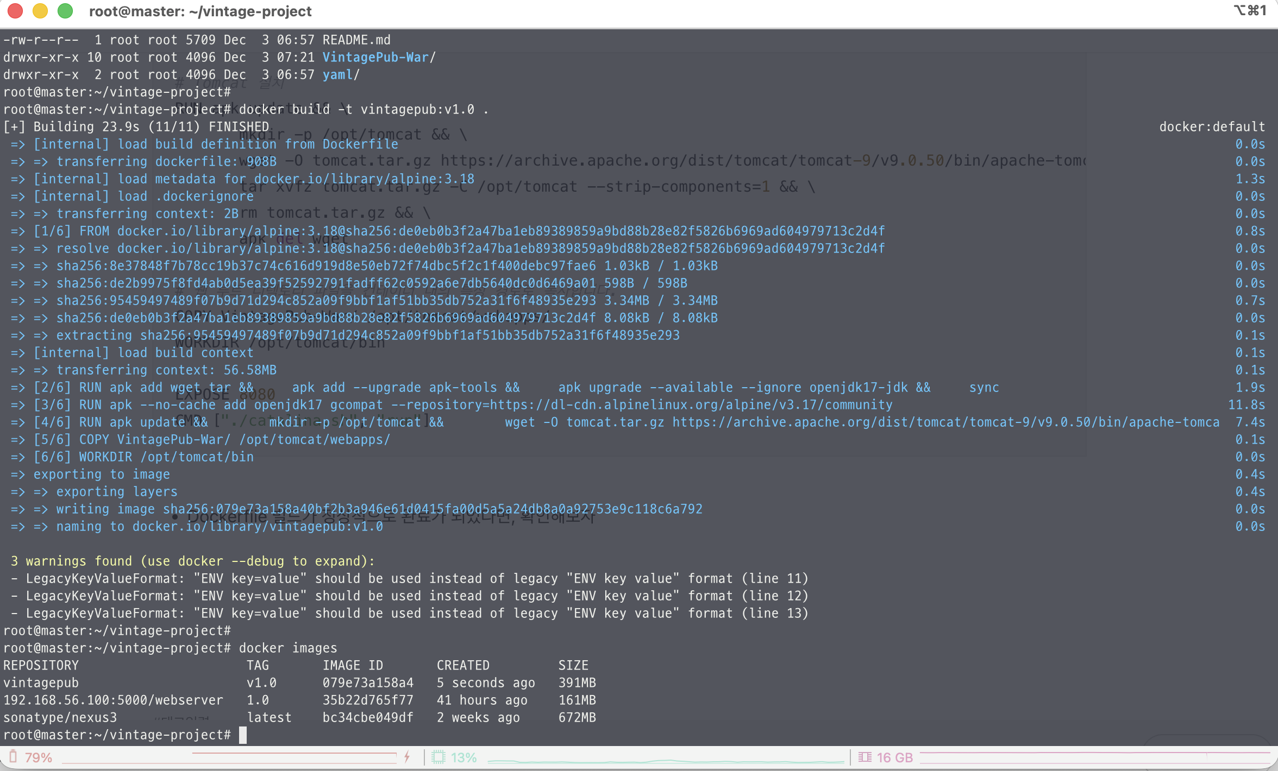Click the dl-cdn.alpinelinux.org repository URL
Image resolution: width=1278 pixels, height=771 pixels.
pos(691,405)
